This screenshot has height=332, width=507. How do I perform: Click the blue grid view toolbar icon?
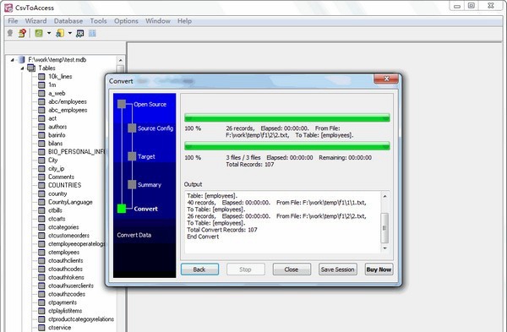(92, 33)
